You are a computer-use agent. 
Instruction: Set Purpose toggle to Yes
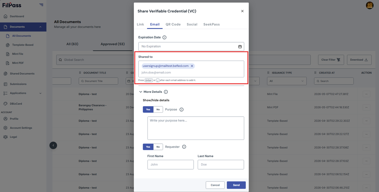[x=148, y=110]
